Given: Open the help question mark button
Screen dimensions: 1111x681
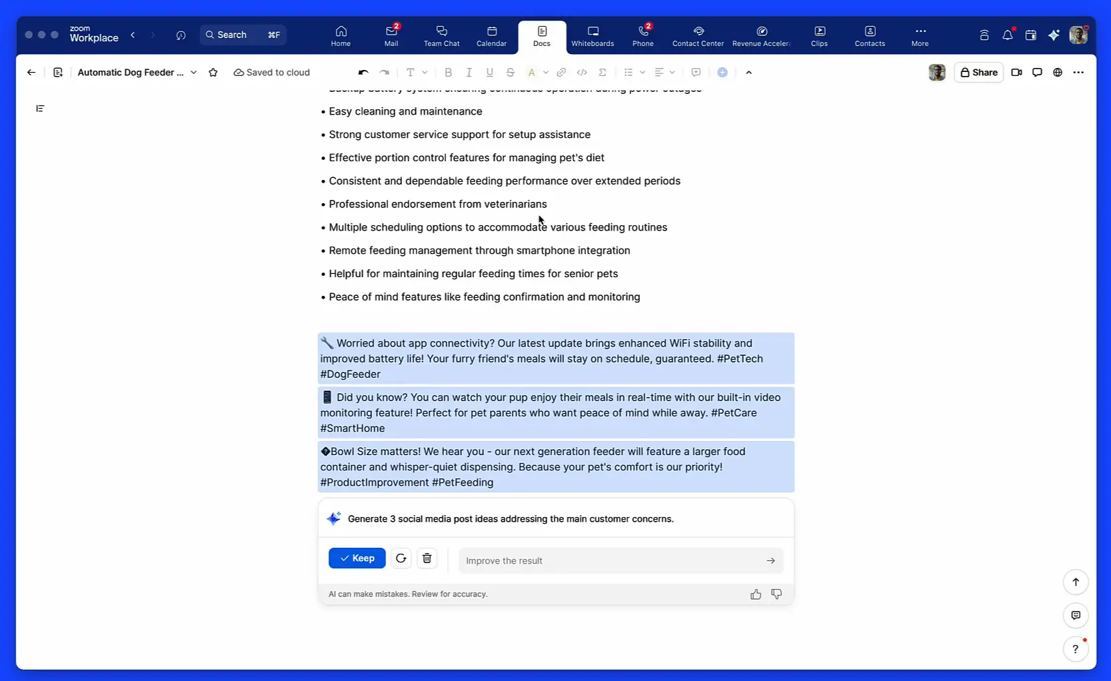Looking at the screenshot, I should 1076,649.
